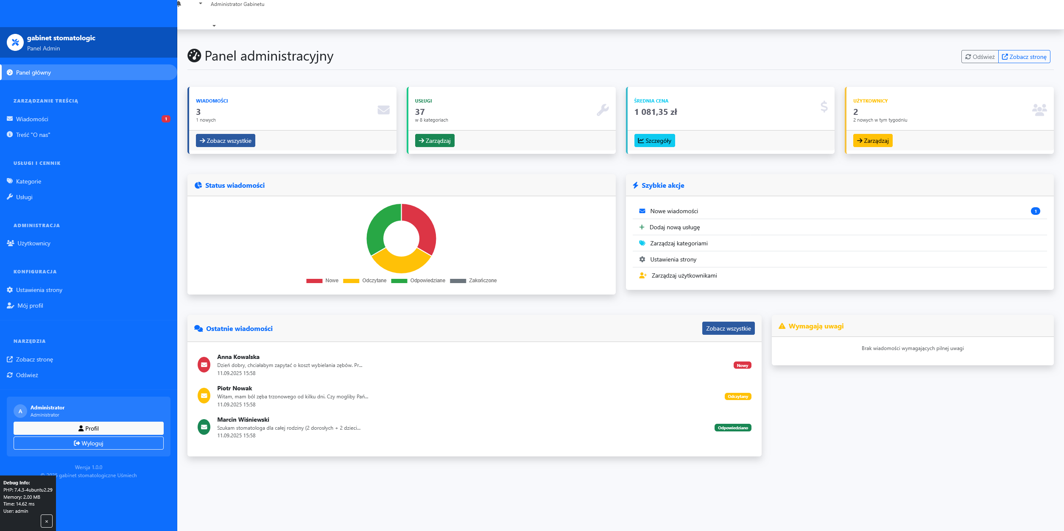The image size is (1064, 531).
Task: Click Szczegóły button in Średnia cena card
Action: [654, 141]
